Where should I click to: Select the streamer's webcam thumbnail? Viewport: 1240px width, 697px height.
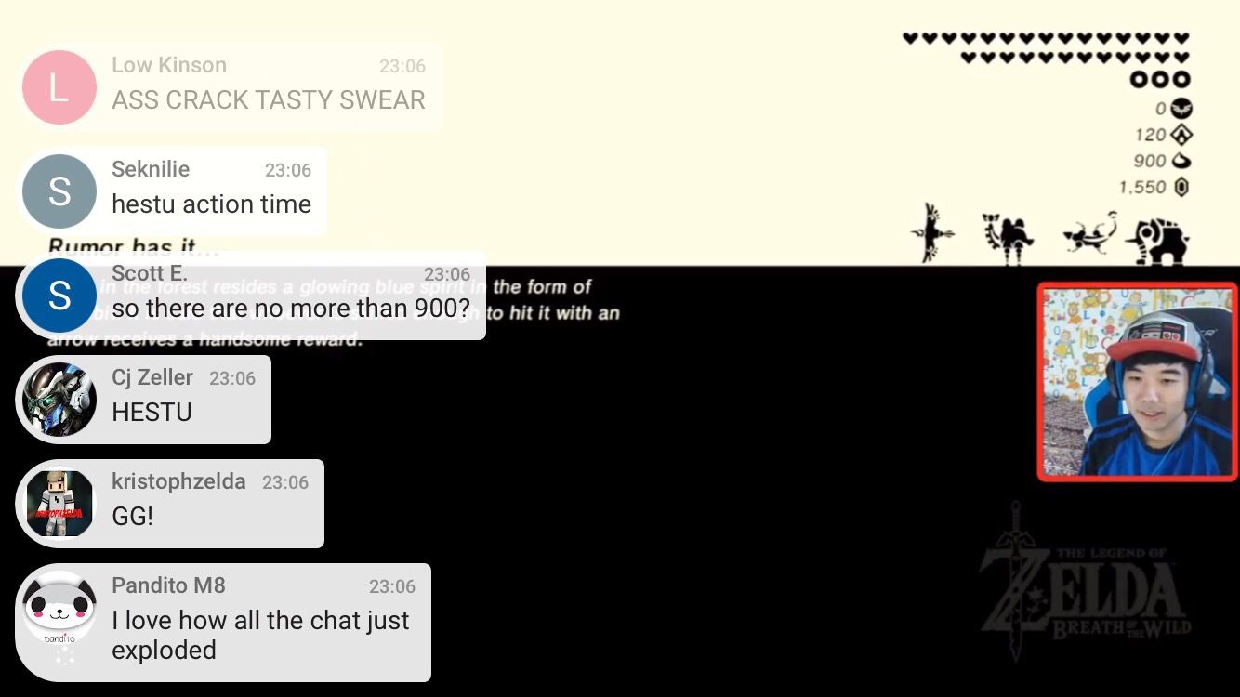(x=1137, y=382)
